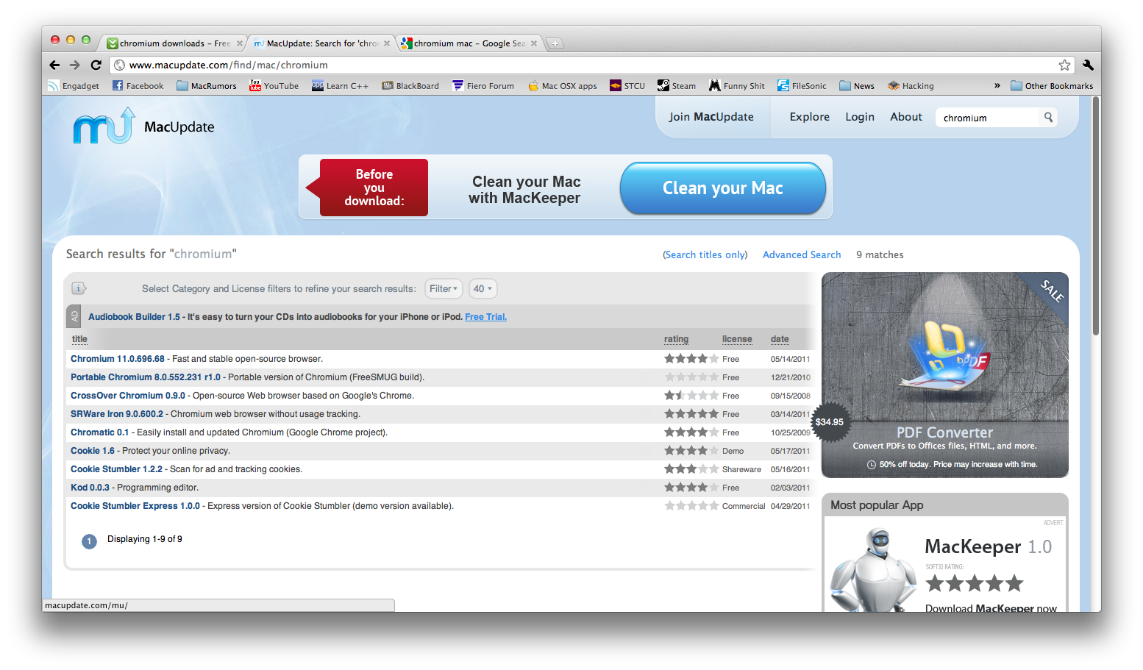Viewport: 1143px width, 670px height.
Task: Open the Facebook bookmark
Action: [138, 86]
